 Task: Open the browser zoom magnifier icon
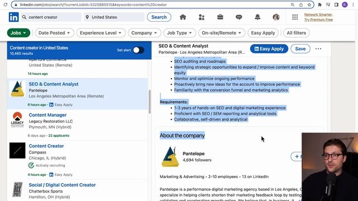[x=293, y=4]
